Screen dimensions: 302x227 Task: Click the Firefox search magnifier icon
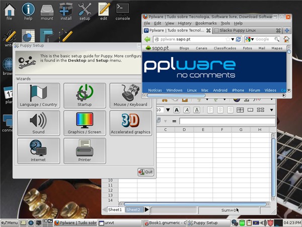tap(277, 39)
